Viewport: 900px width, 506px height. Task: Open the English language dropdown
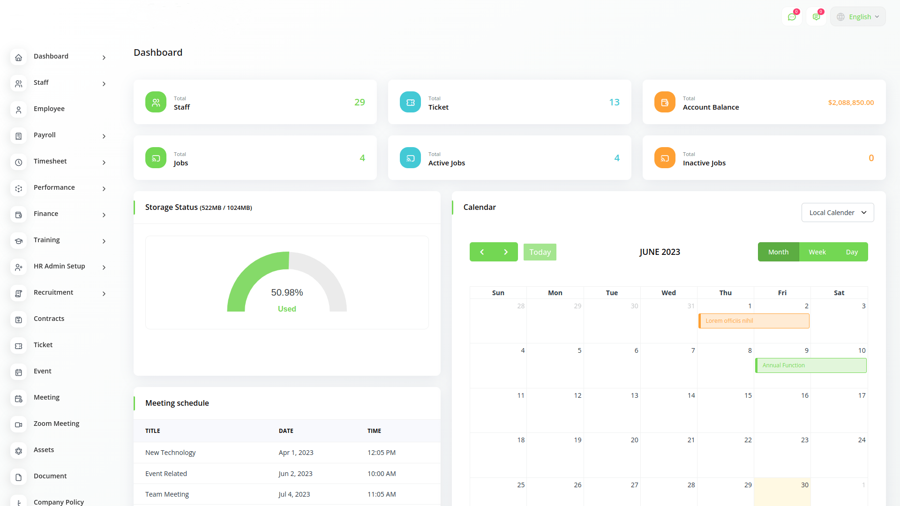click(858, 17)
